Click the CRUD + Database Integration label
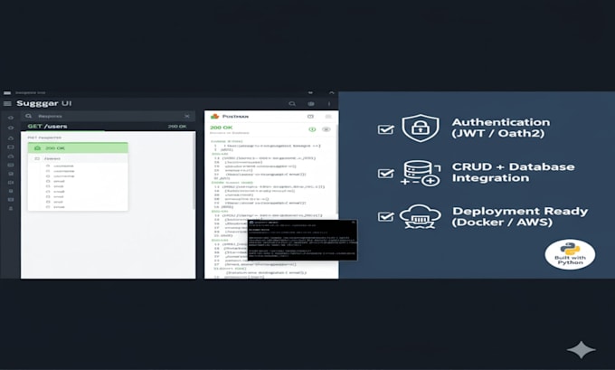Screen dimensions: 615x370 point(514,172)
